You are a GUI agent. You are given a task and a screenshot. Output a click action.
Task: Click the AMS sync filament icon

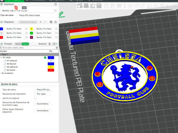click(x=51, y=22)
